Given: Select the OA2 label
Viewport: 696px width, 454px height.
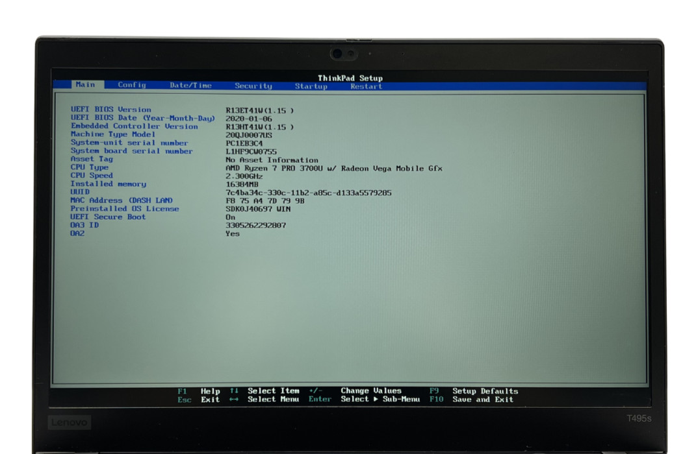Looking at the screenshot, I should tap(78, 233).
